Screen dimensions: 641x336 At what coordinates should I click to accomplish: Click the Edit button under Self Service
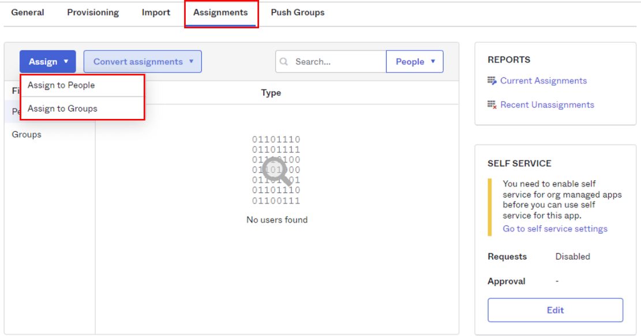point(555,310)
